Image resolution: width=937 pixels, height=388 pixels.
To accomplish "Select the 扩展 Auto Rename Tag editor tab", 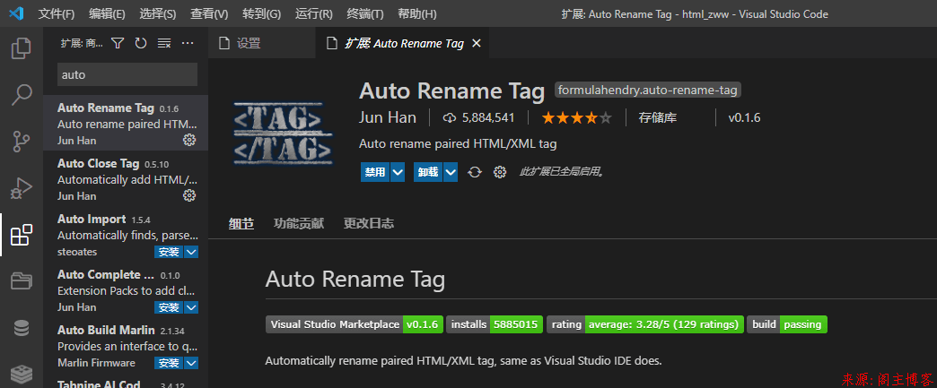I will click(x=403, y=43).
